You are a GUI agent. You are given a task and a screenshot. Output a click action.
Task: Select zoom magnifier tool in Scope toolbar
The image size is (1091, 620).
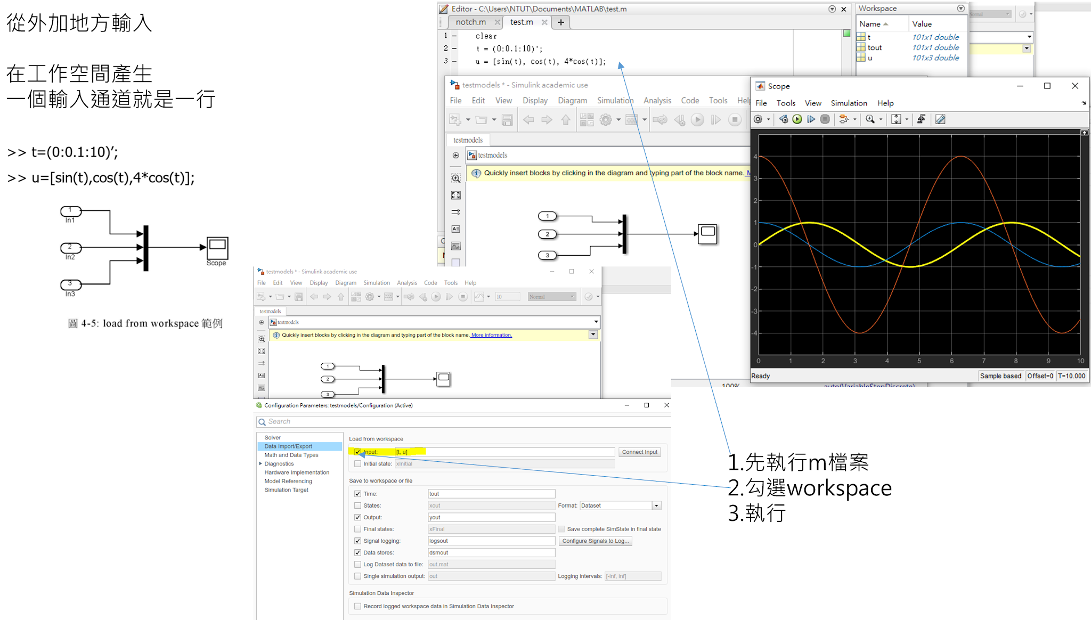pyautogui.click(x=870, y=119)
